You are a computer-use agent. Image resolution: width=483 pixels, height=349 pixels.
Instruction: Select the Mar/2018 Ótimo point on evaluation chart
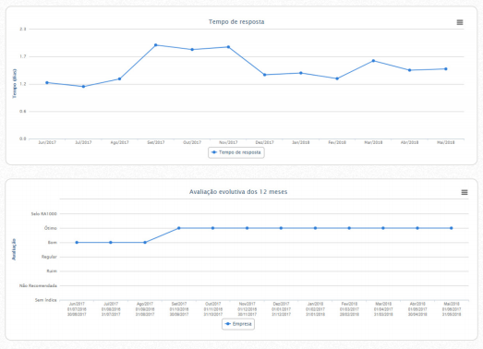383,228
